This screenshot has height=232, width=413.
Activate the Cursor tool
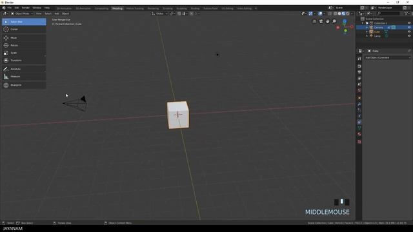(x=24, y=29)
